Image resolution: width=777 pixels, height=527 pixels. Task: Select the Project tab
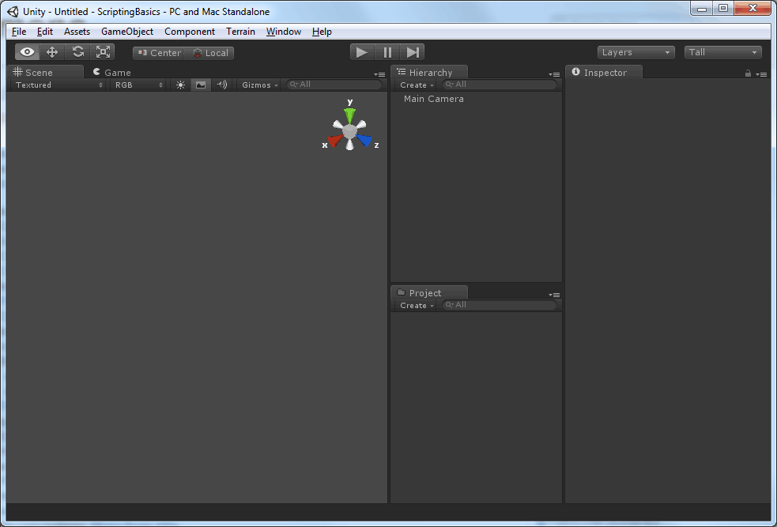tap(429, 292)
